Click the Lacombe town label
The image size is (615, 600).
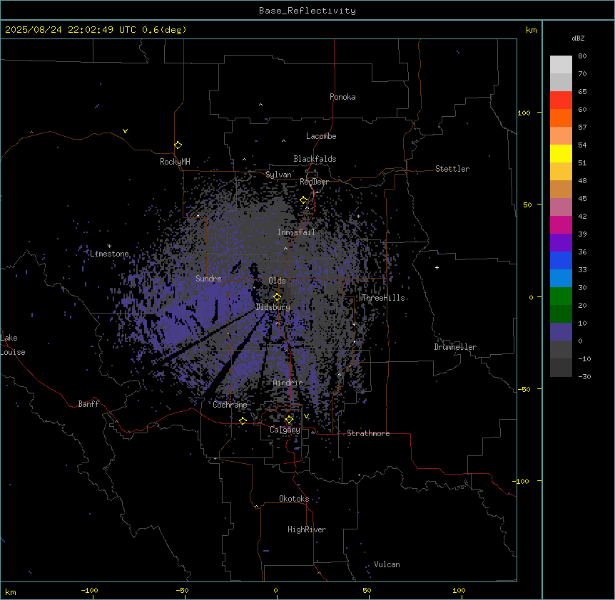pyautogui.click(x=321, y=136)
